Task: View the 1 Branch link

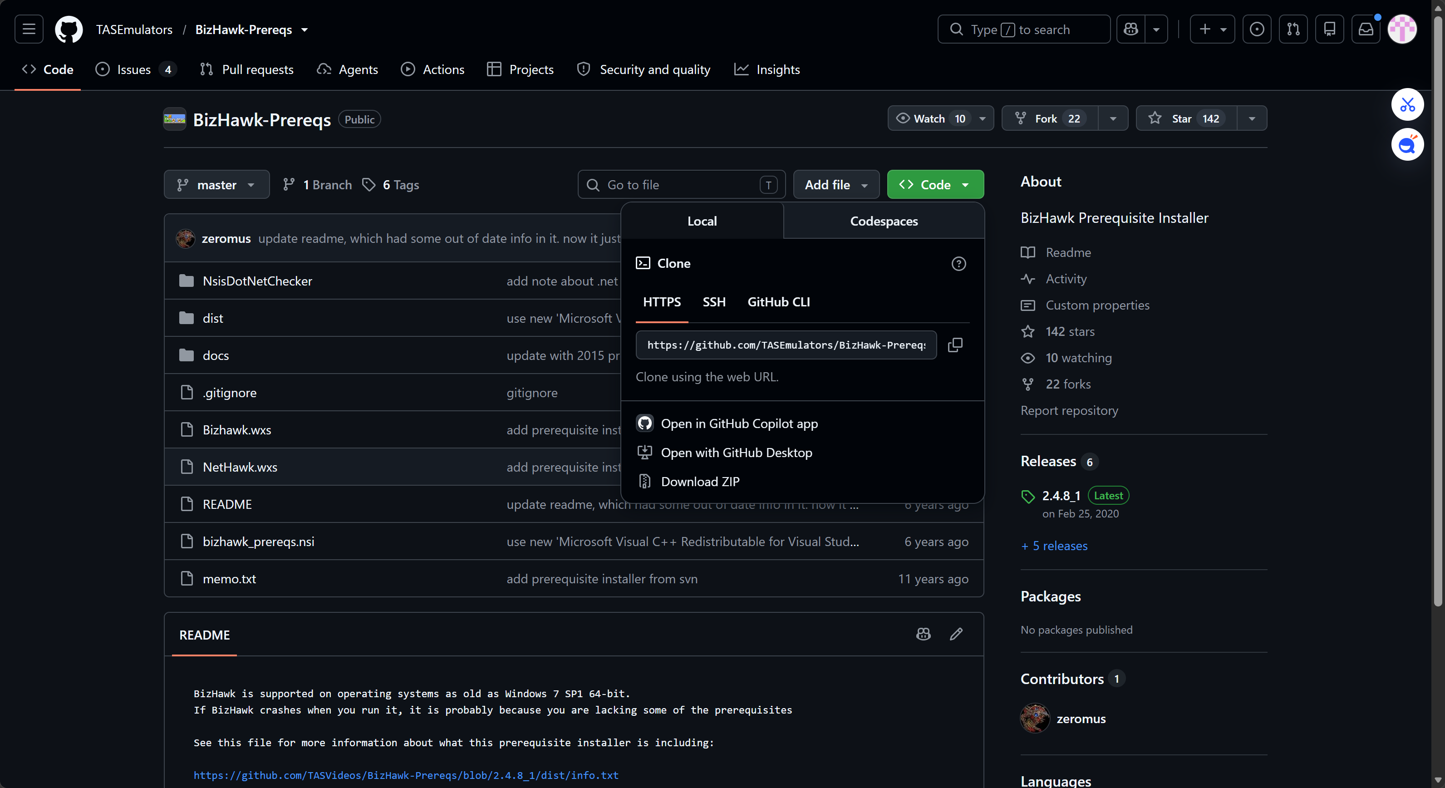Action: [x=318, y=185]
